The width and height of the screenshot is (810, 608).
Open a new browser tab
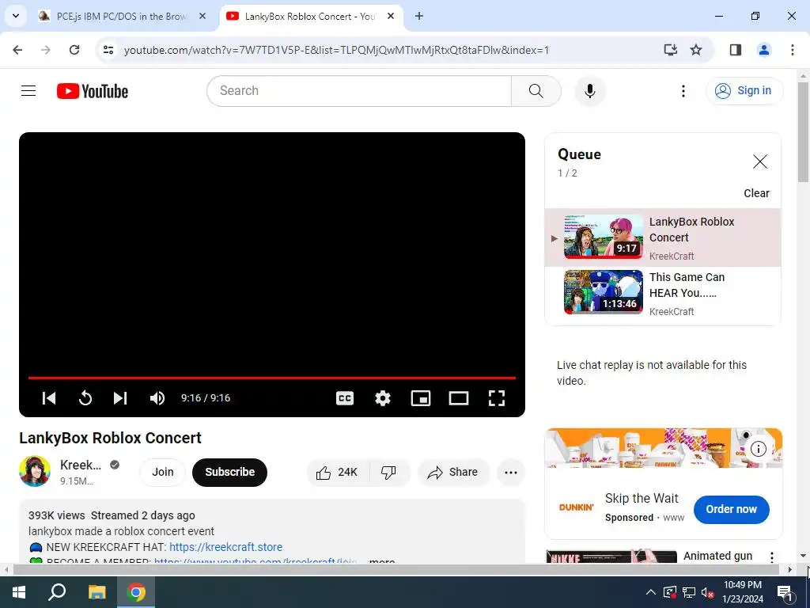click(419, 16)
